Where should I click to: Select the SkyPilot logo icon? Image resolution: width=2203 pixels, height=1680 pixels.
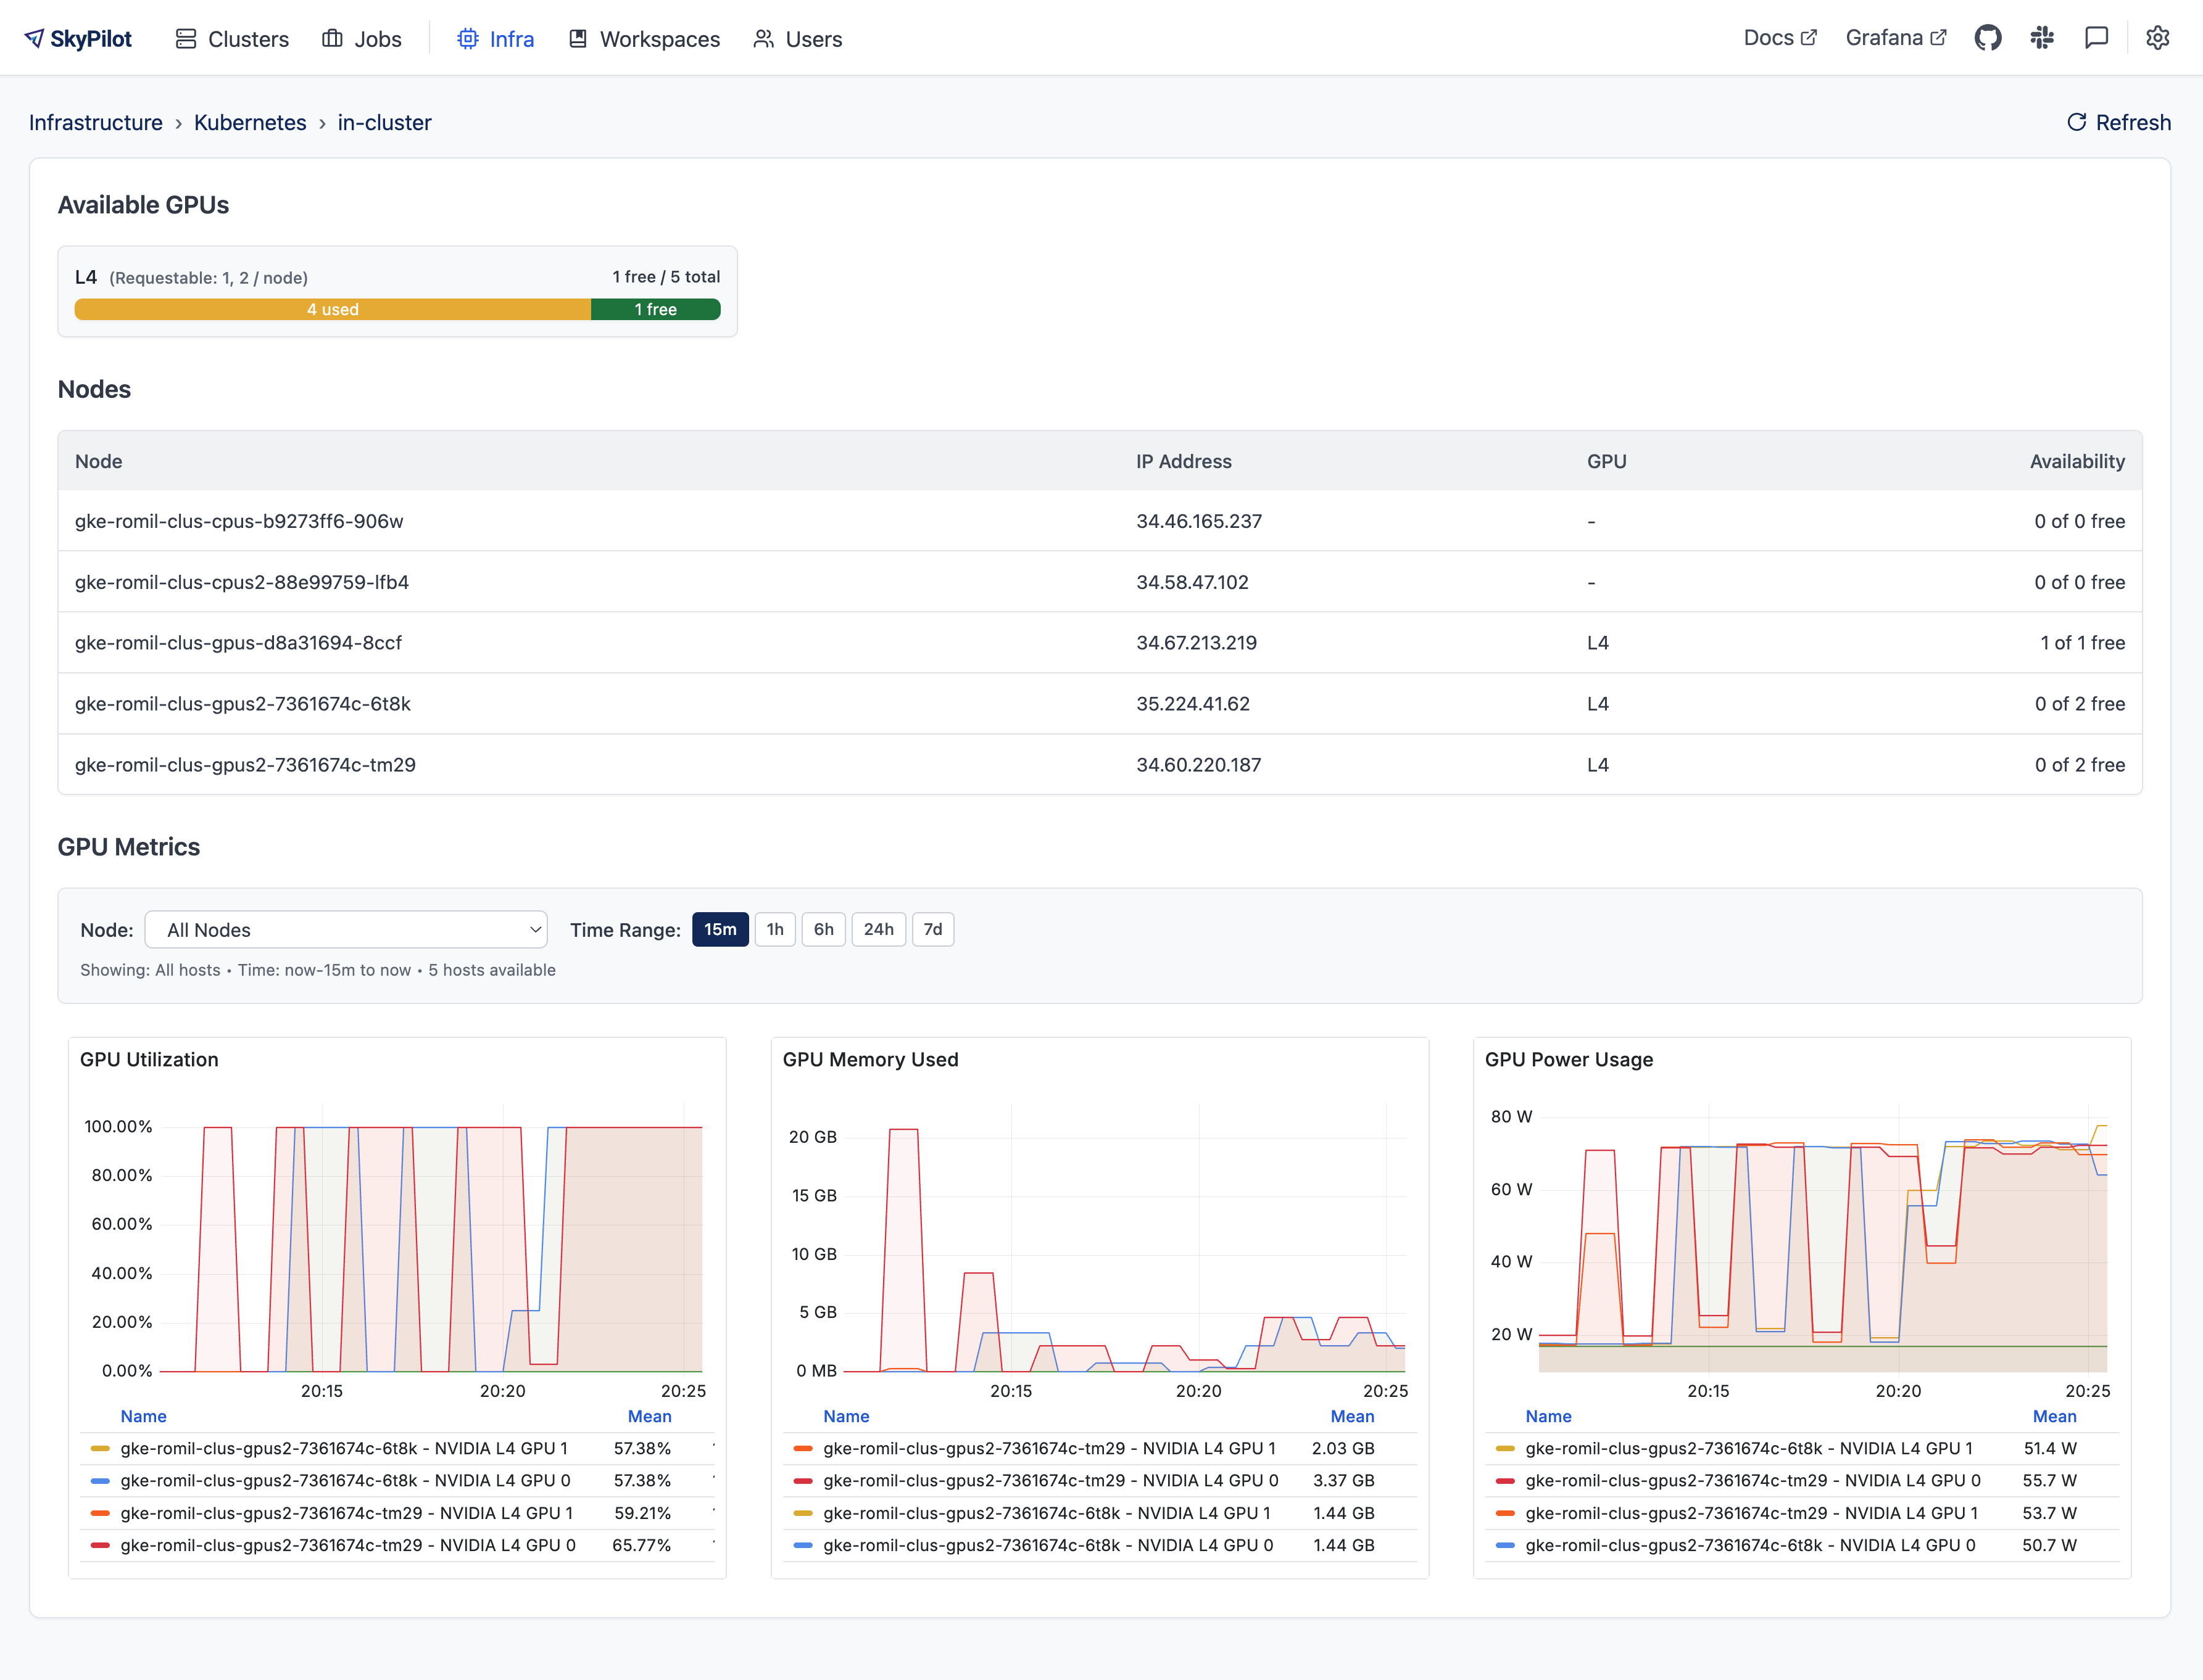[35, 37]
